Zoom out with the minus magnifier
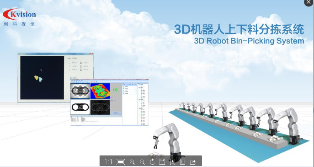 [x=142, y=162]
